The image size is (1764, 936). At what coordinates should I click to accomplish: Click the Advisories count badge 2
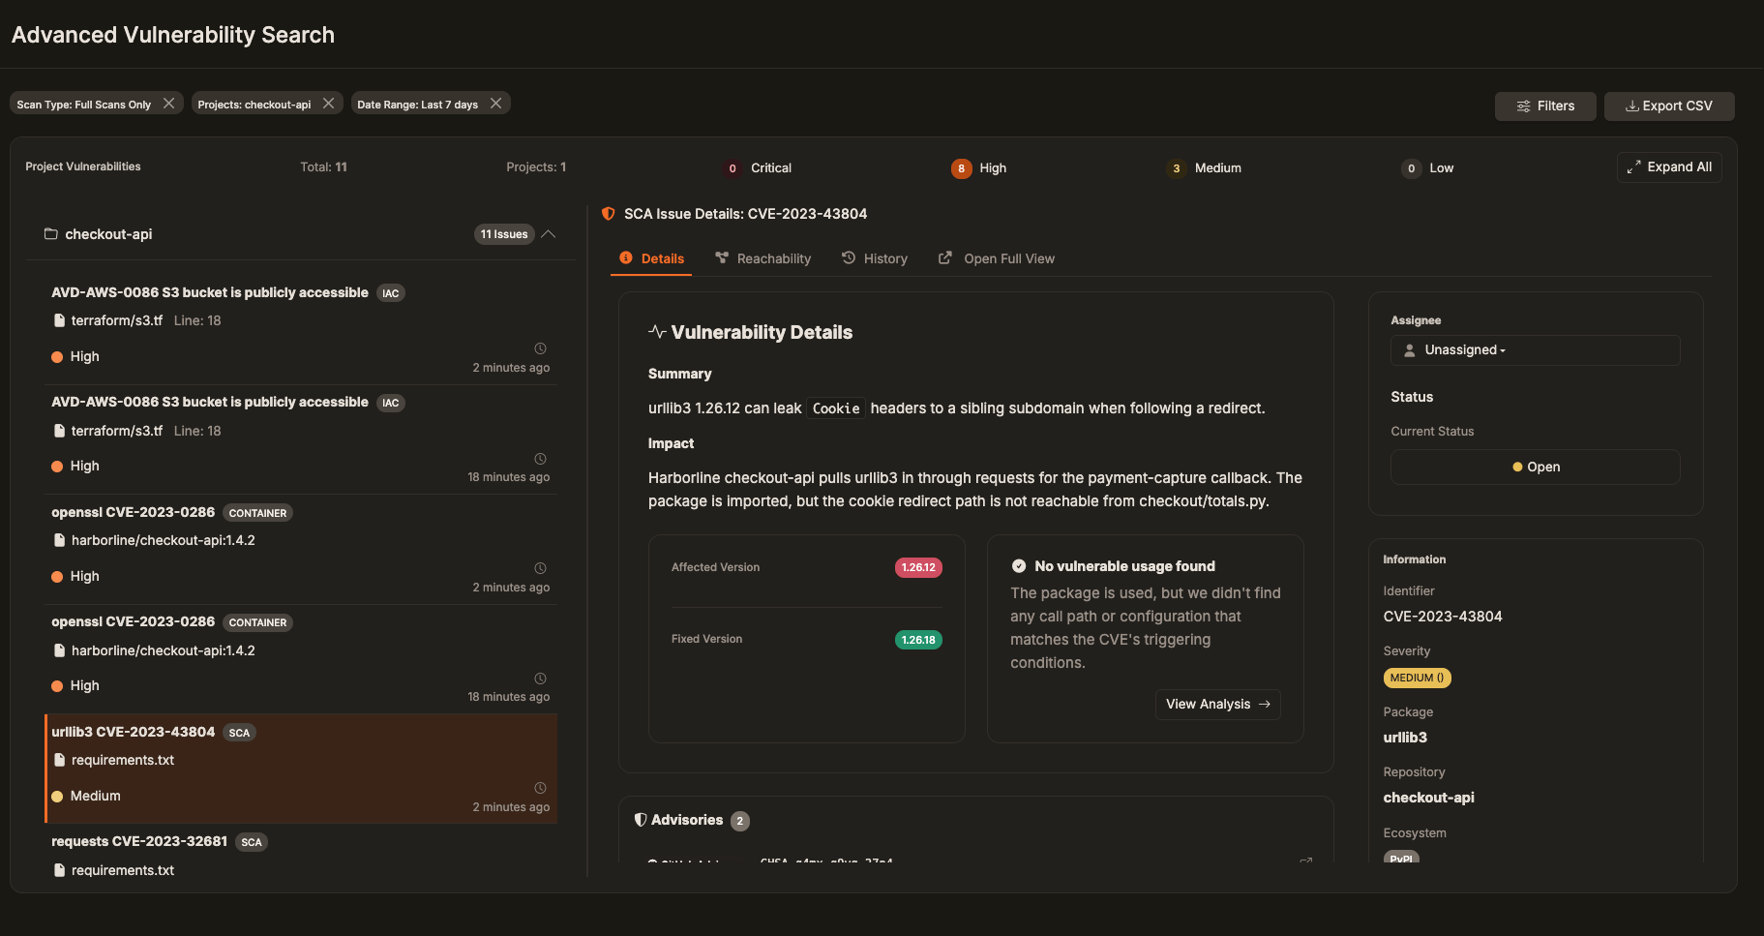point(740,821)
